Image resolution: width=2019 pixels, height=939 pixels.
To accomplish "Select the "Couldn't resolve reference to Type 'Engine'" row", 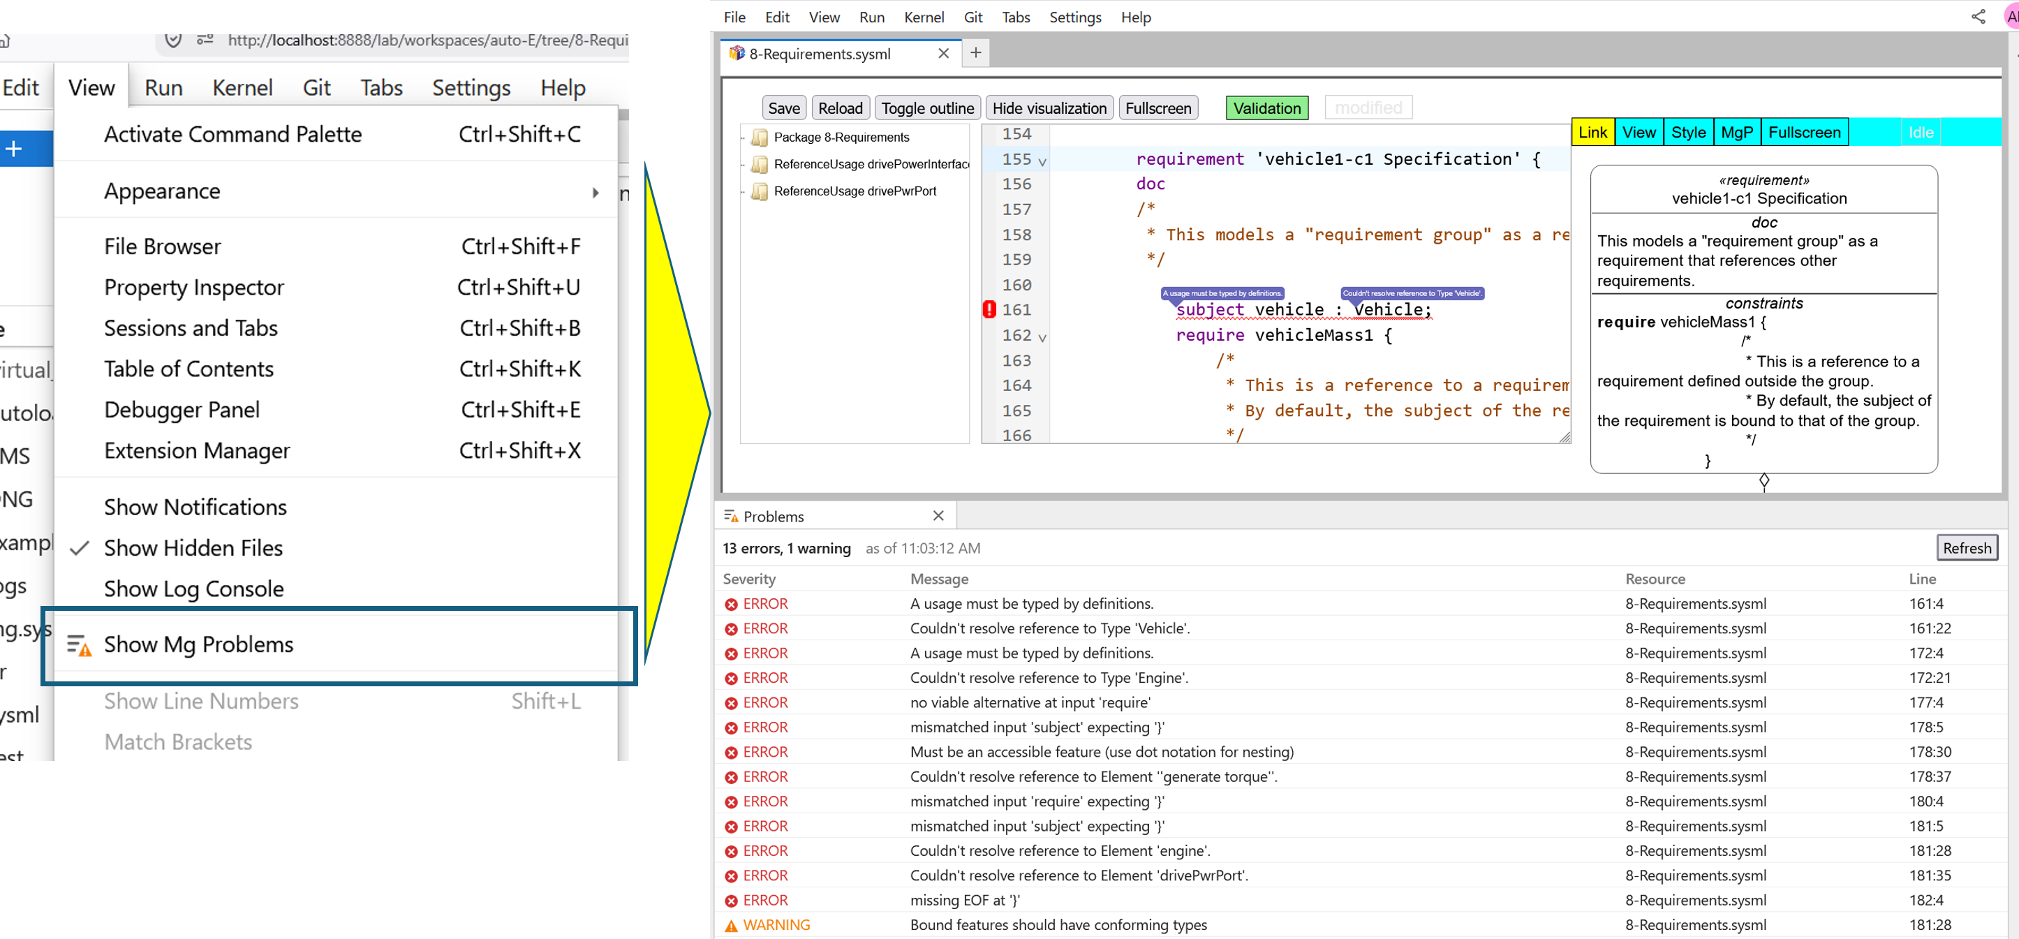I will click(1360, 678).
